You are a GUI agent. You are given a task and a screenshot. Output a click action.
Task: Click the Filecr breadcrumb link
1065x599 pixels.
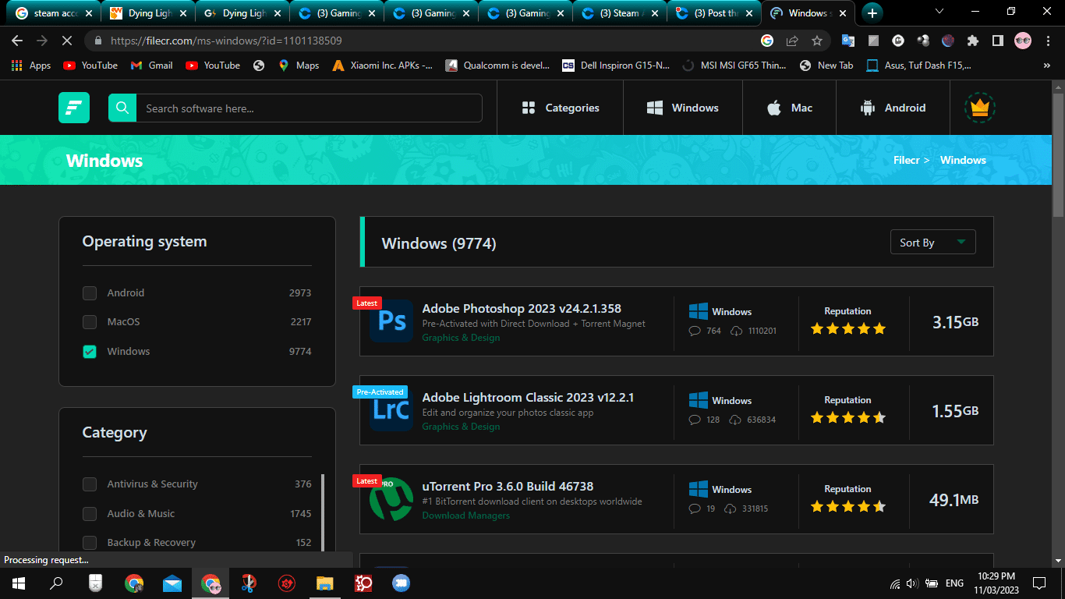(x=907, y=160)
